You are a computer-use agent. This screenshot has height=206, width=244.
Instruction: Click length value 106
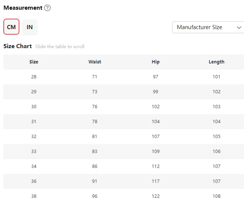click(217, 152)
